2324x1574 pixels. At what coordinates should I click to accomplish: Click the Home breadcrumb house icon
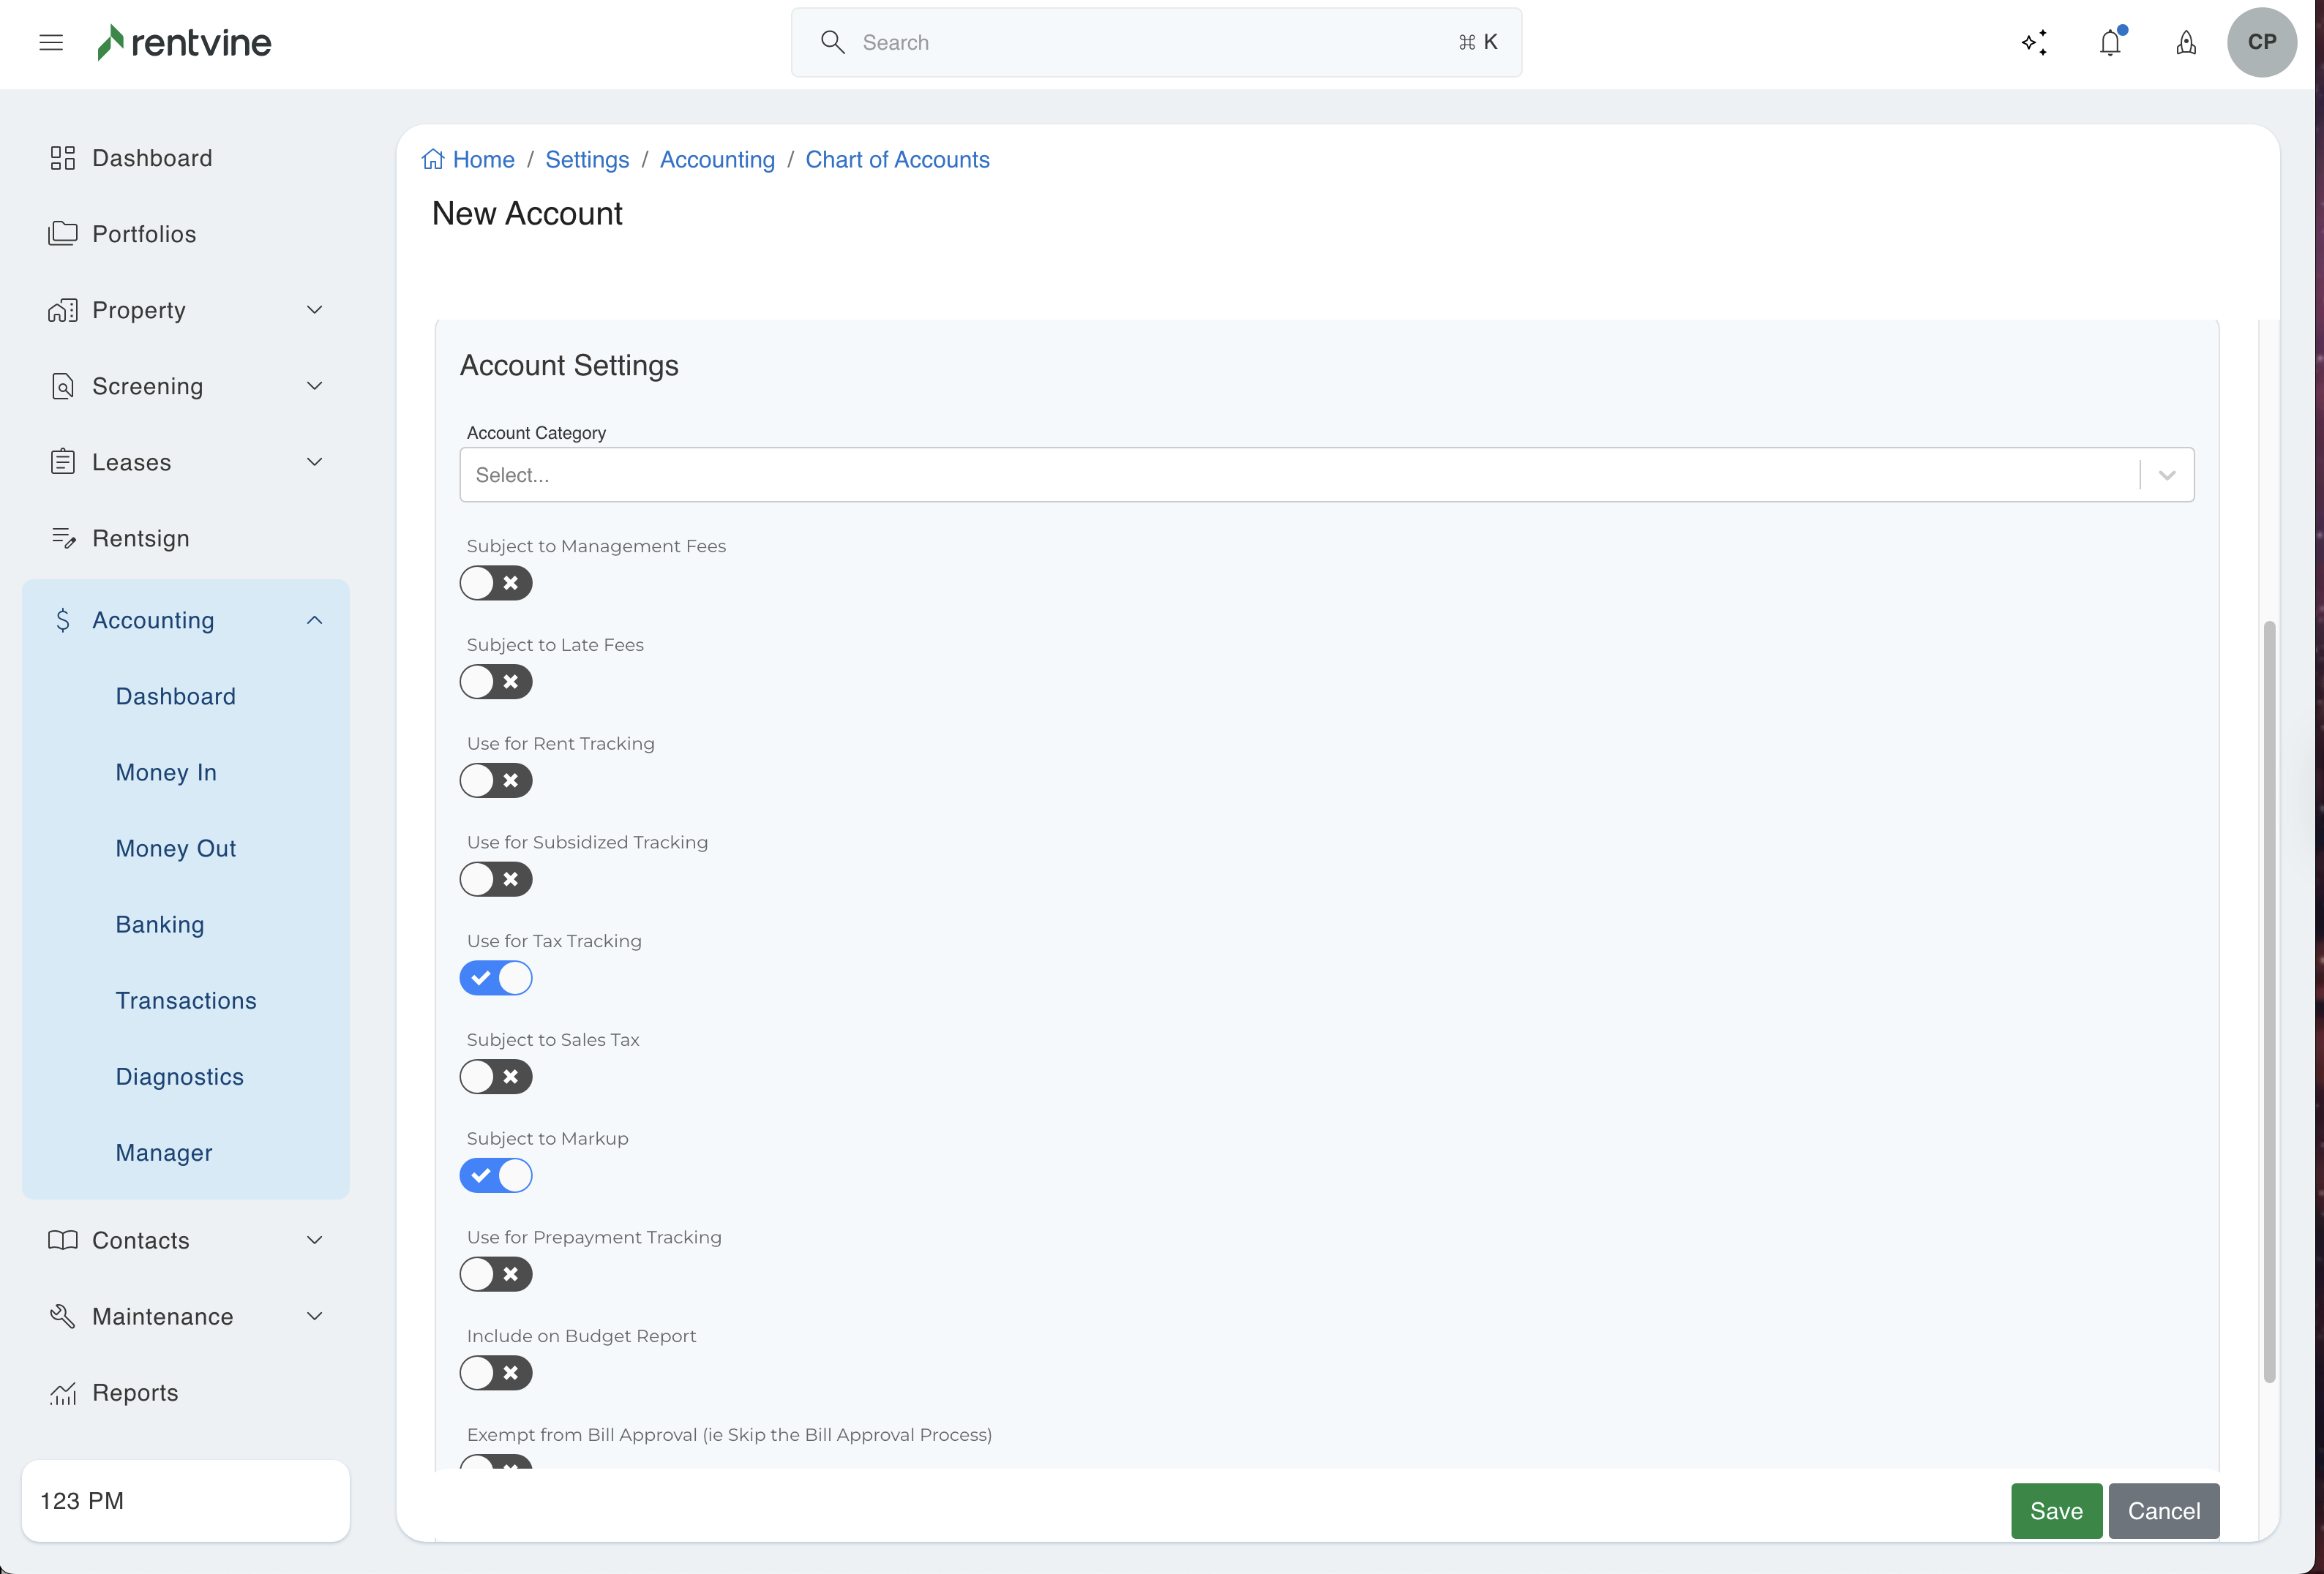pos(433,160)
